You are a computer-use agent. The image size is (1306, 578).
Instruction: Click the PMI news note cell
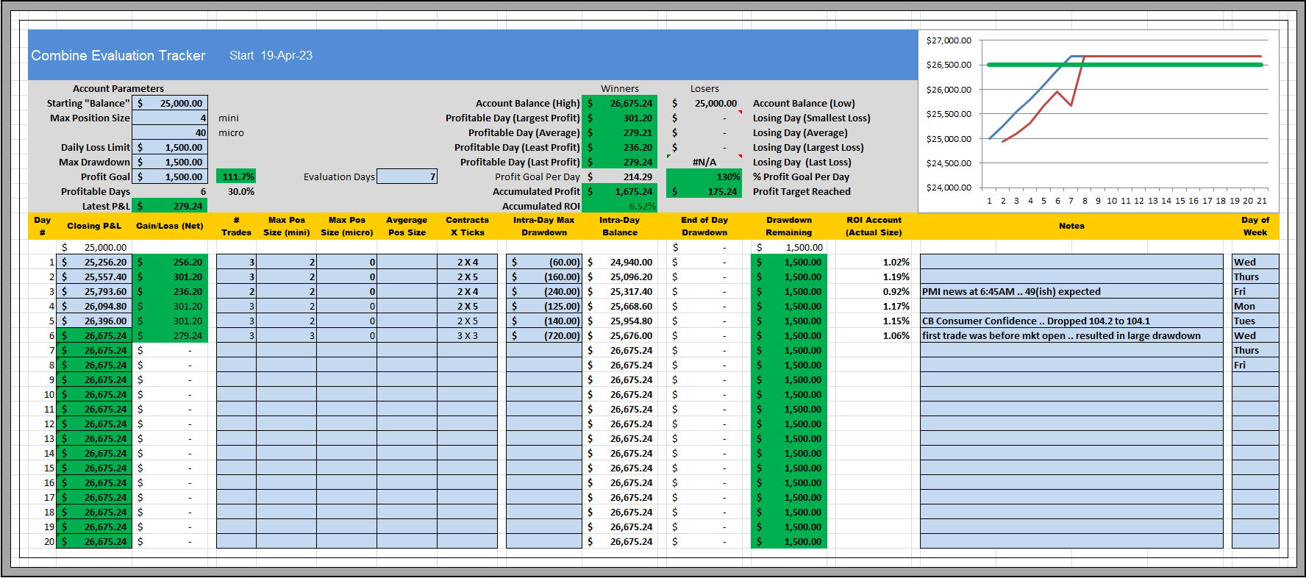[x=1071, y=291]
